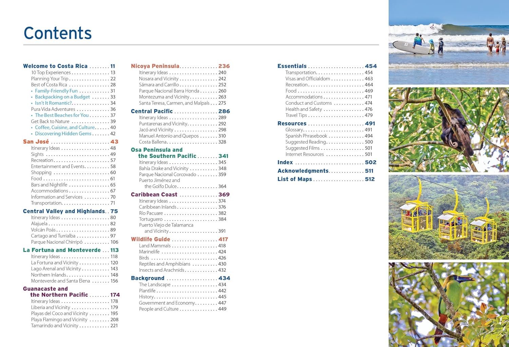Click The Best Beaches for You
This screenshot has height=347, width=509.
click(x=62, y=115)
